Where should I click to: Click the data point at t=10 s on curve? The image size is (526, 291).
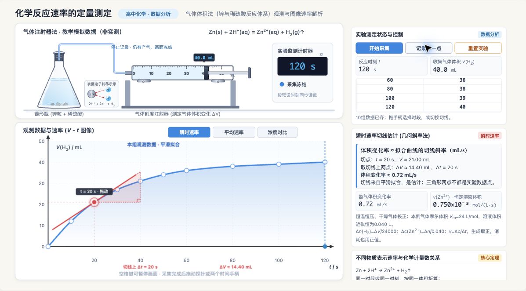click(71, 221)
